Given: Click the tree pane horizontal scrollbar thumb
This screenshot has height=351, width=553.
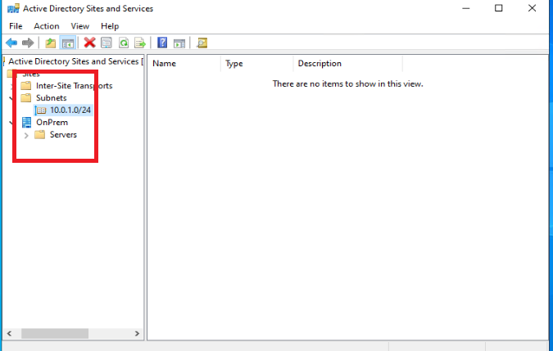Looking at the screenshot, I should click(55, 333).
